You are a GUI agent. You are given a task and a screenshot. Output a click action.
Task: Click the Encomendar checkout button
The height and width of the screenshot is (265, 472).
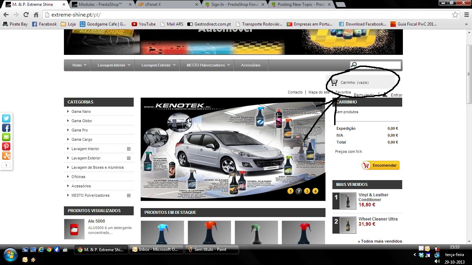tap(381, 165)
